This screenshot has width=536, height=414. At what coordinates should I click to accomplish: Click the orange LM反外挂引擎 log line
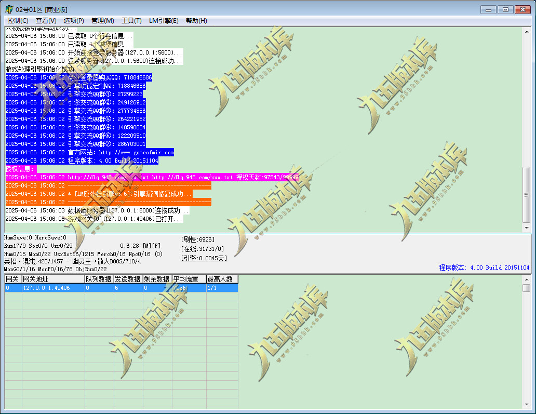(x=99, y=194)
